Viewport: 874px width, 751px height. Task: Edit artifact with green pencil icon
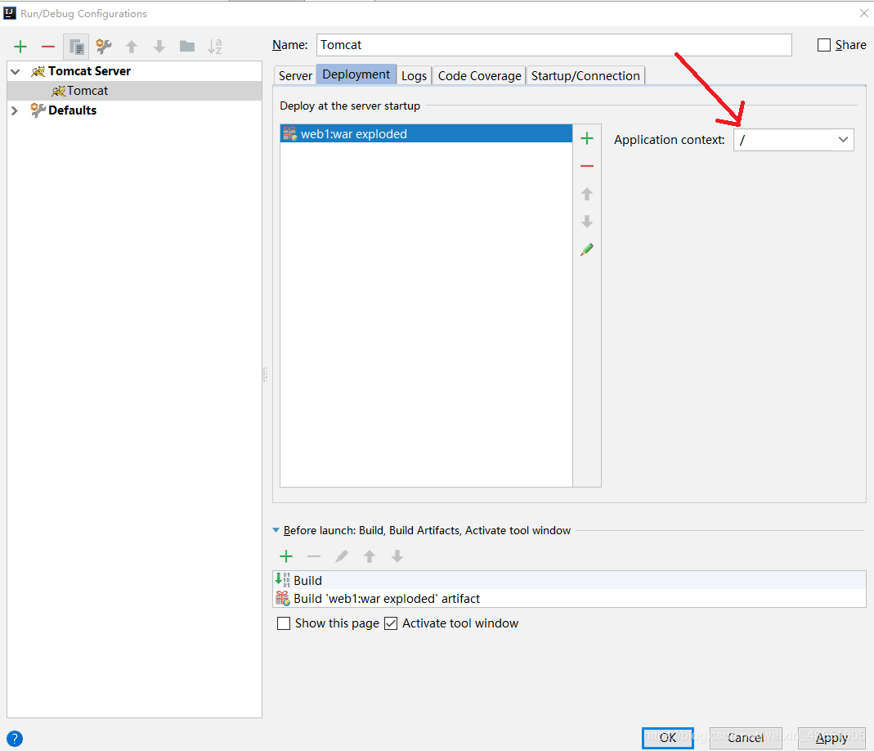(x=587, y=250)
